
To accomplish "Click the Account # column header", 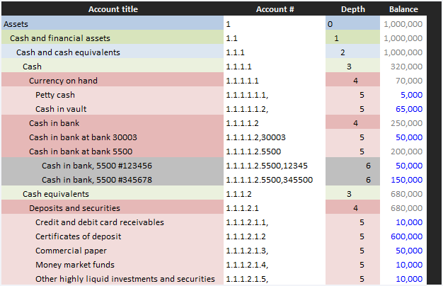I will pyautogui.click(x=275, y=9).
